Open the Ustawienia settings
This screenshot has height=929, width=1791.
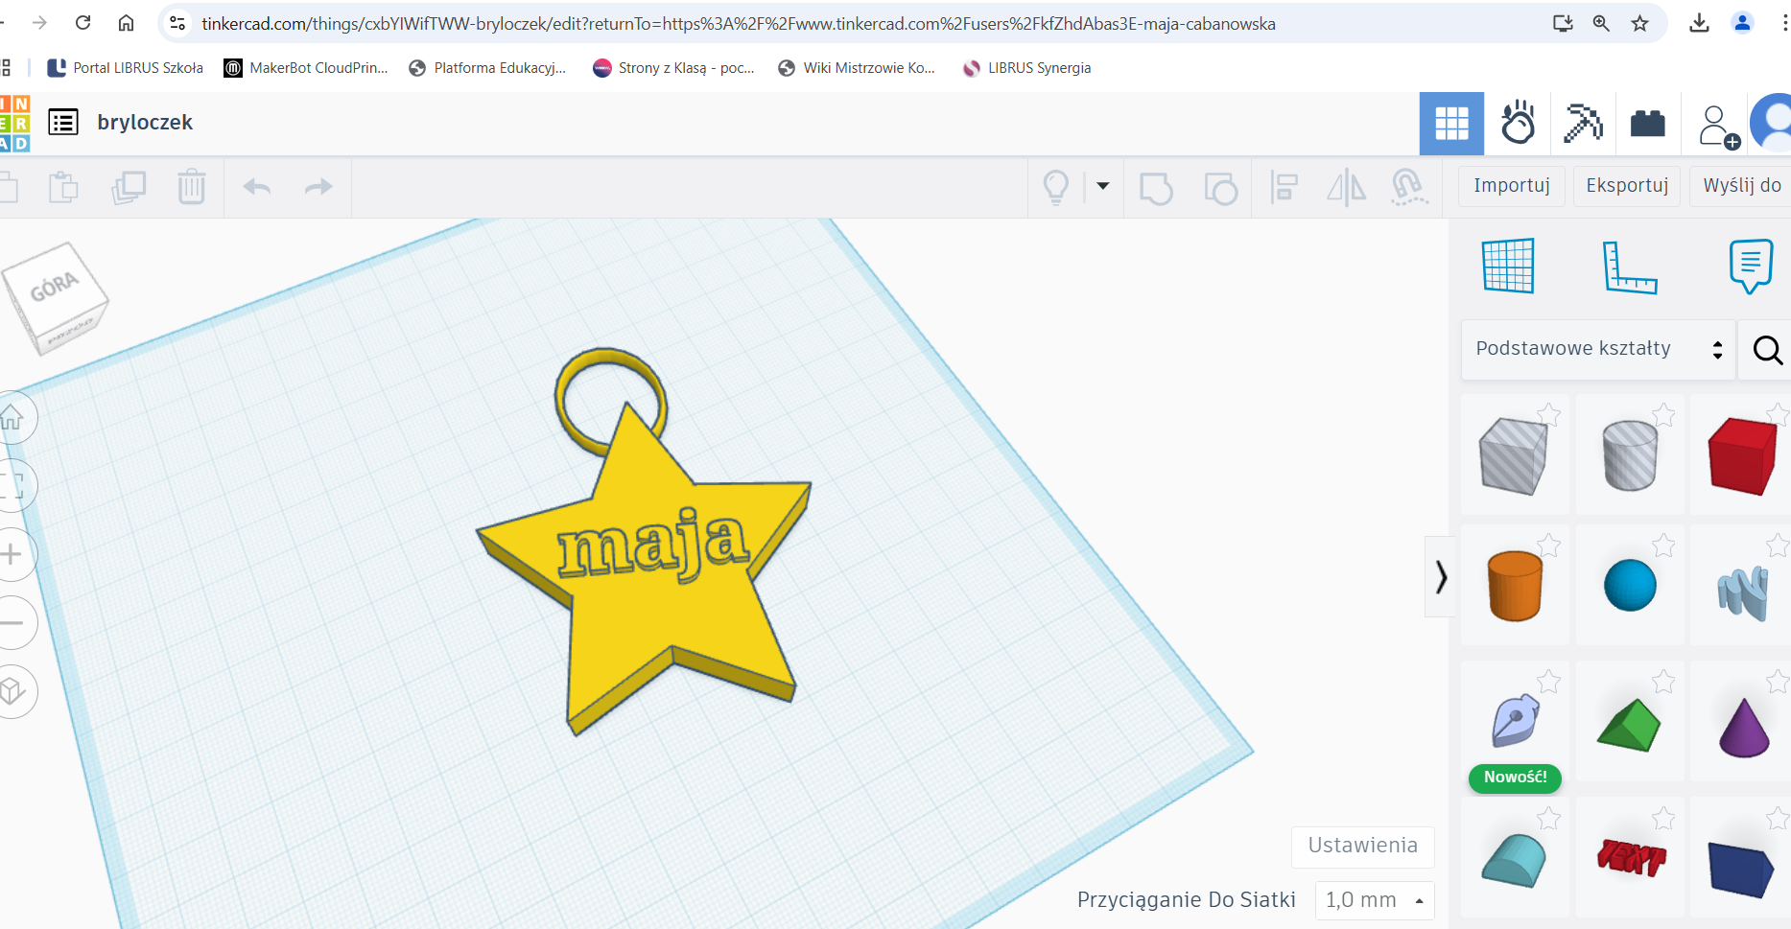1363,846
